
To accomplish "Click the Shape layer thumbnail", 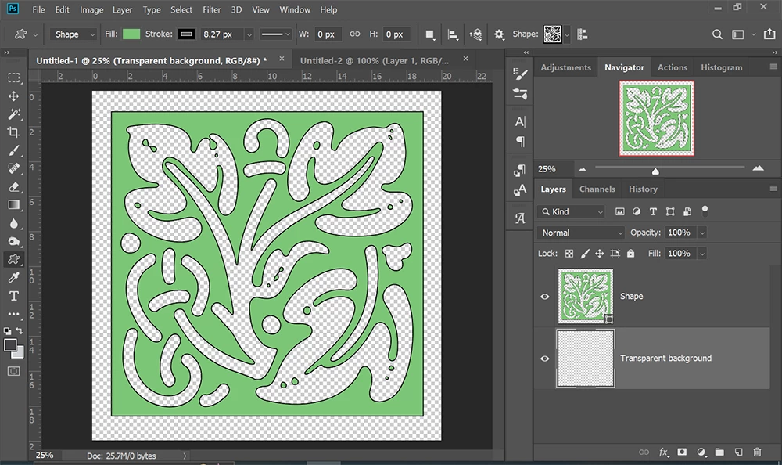I will tap(586, 296).
